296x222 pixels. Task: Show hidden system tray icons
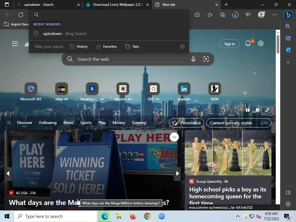[x=238, y=216]
